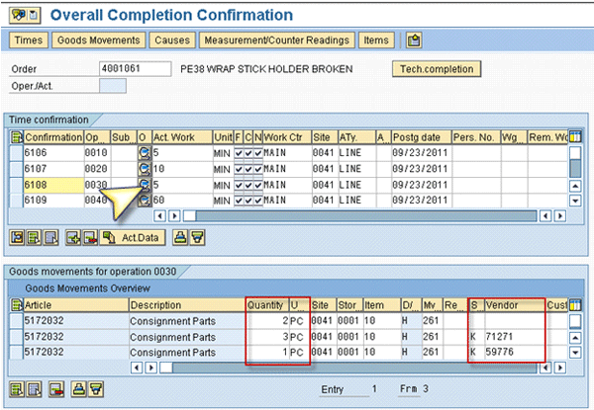Sort ascending in Goods Movements toolbar
Screen dimensions: 594x410
pyautogui.click(x=79, y=389)
